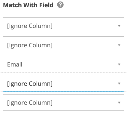Viewport: 127px width, 118px height.
Task: Click blank area inside focused select box
Action: point(85,83)
